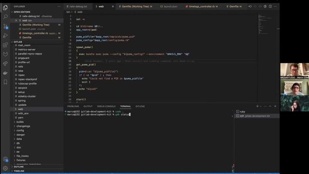Image resolution: width=309 pixels, height=174 pixels.
Task: Open the Source Control view
Action: click(5, 26)
